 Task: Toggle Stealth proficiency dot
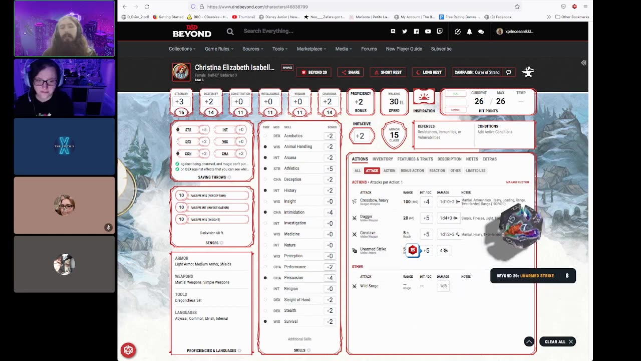pos(265,310)
